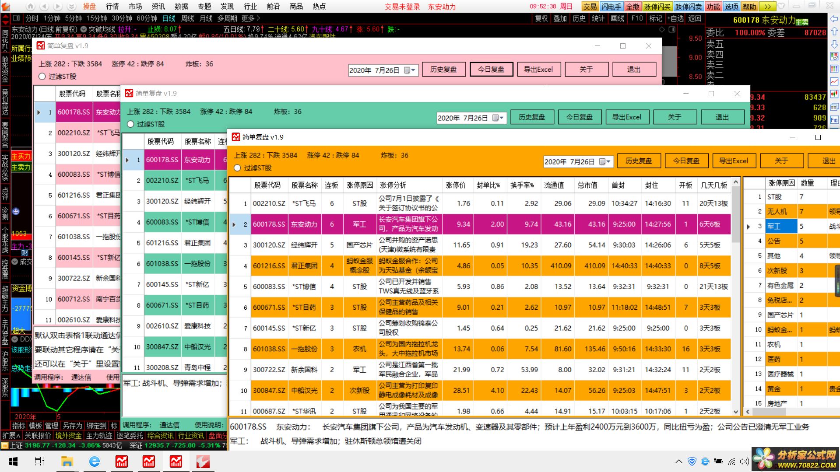Switch chart to 30分钟 period
The height and width of the screenshot is (472, 840).
[122, 18]
